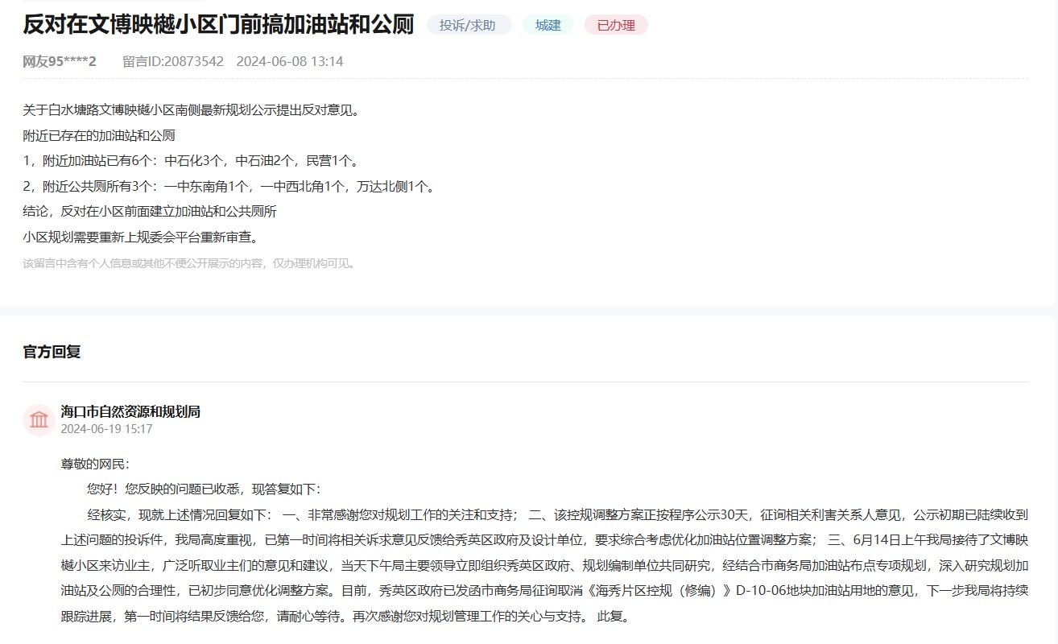Click the post title about 文博映樾小区
1058x644 pixels.
(x=218, y=25)
